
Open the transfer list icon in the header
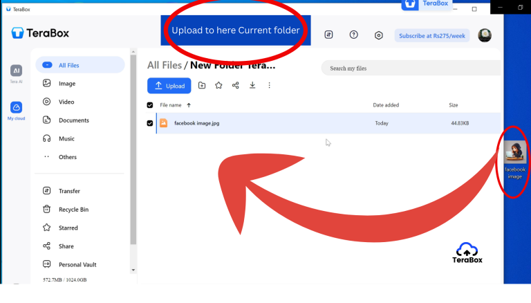(x=328, y=35)
